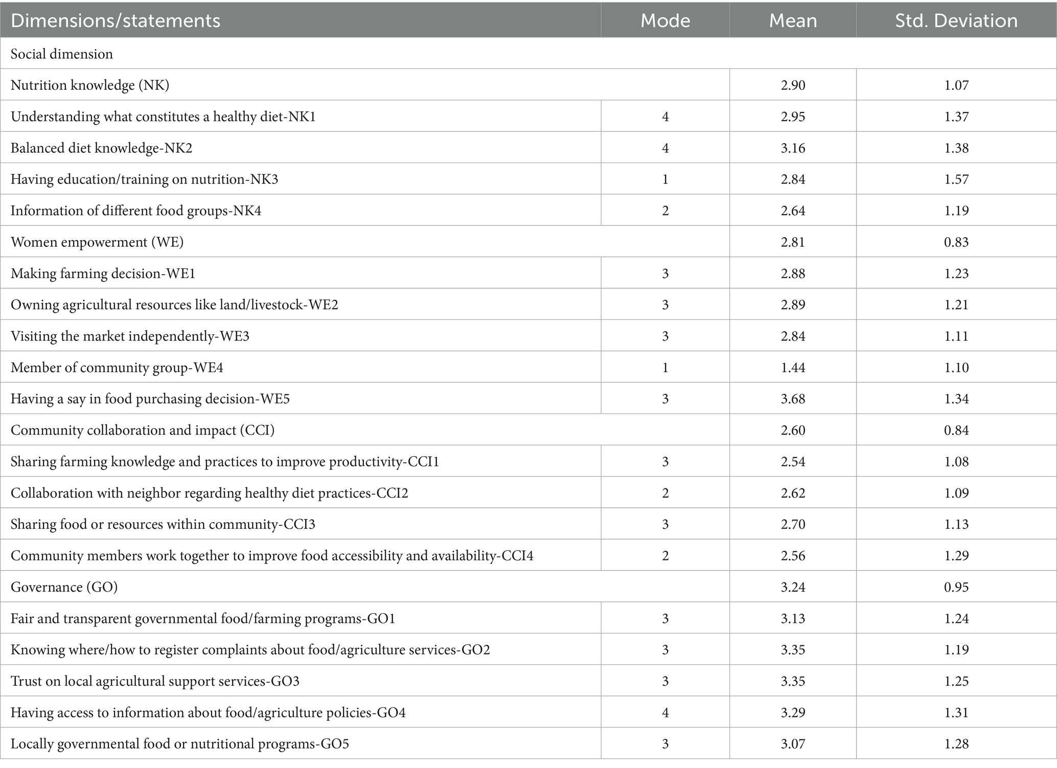Select Collaboration with neighbor-CCI2 statement
The width and height of the screenshot is (1057, 768).
(x=210, y=493)
